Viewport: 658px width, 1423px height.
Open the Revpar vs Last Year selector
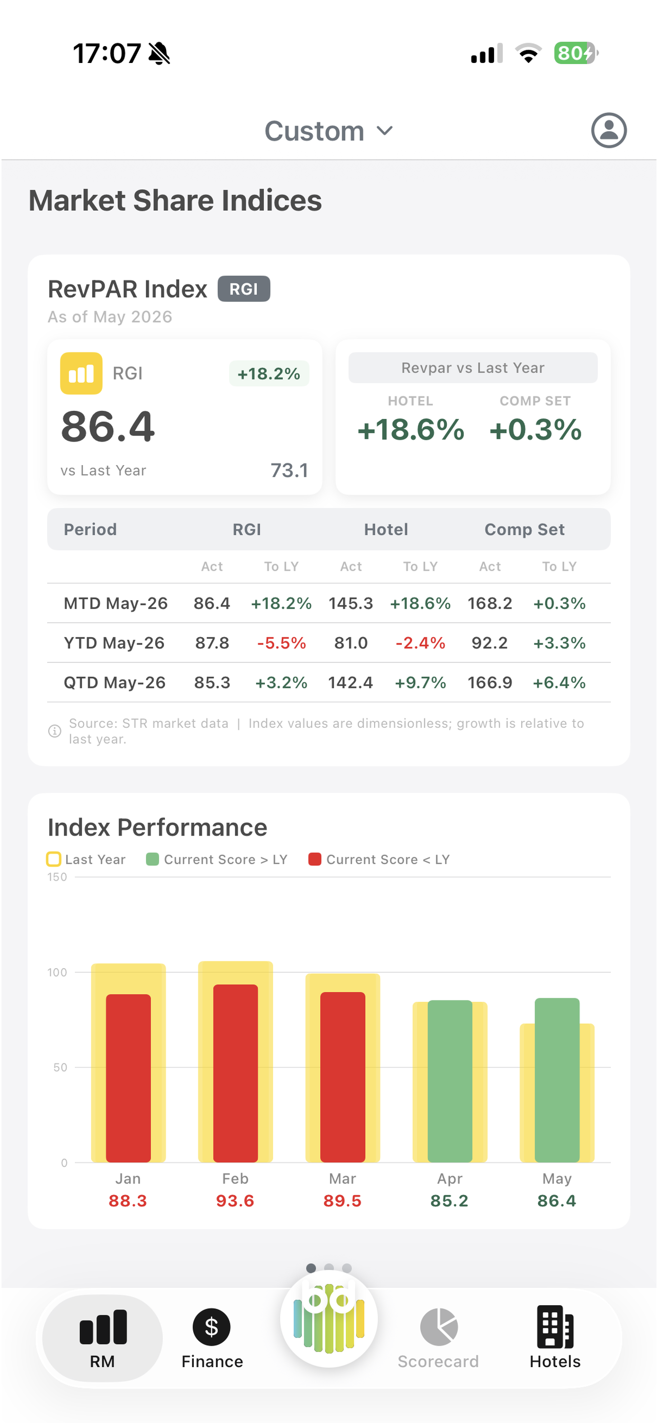(473, 368)
